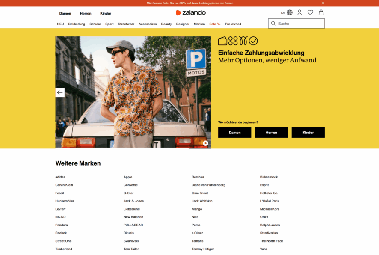Open the Diane von Furstenberg brand link
Viewport: 379px width, 255px height.
[x=209, y=185]
